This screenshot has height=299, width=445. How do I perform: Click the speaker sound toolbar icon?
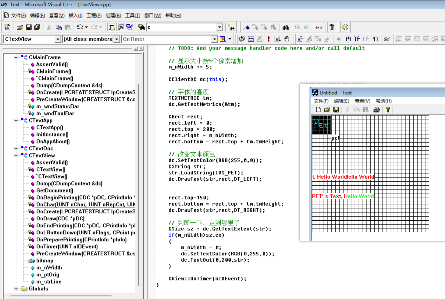point(345,27)
